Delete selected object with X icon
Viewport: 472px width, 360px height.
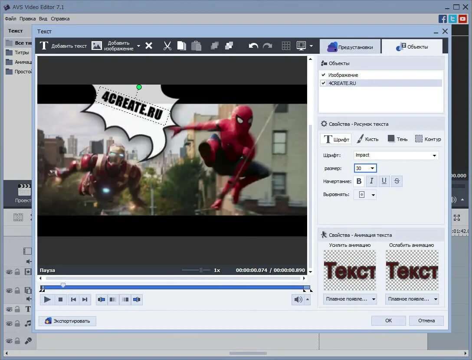pyautogui.click(x=149, y=46)
